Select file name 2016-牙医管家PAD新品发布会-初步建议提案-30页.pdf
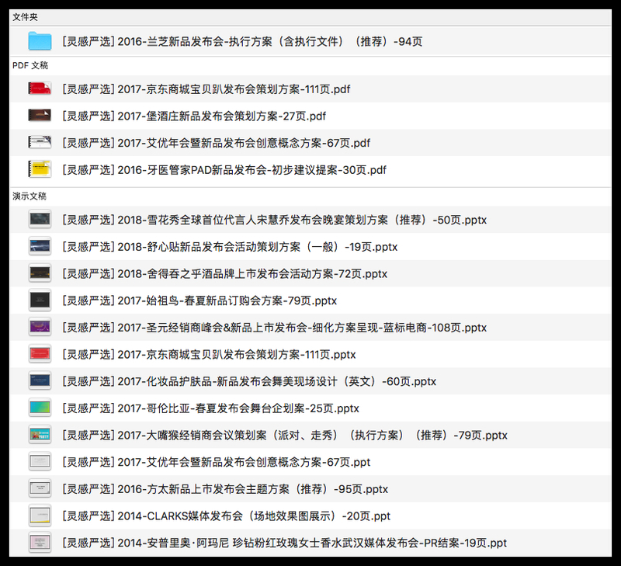 pyautogui.click(x=224, y=170)
